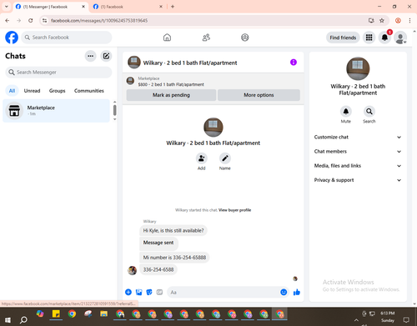Select the Communities chats filter
The image size is (417, 326).
pos(89,91)
